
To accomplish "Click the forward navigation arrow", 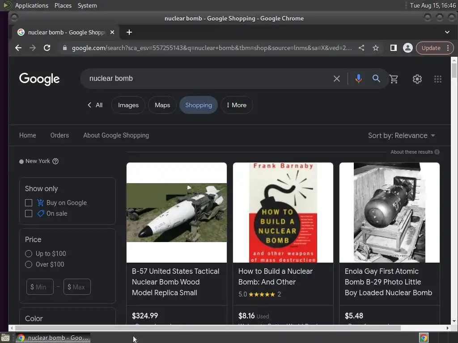I will pyautogui.click(x=32, y=48).
